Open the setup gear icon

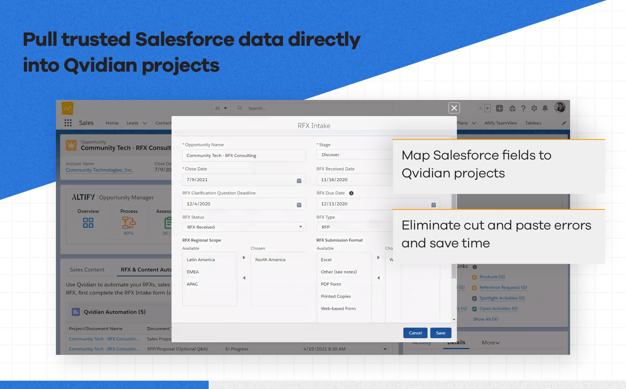tap(534, 108)
